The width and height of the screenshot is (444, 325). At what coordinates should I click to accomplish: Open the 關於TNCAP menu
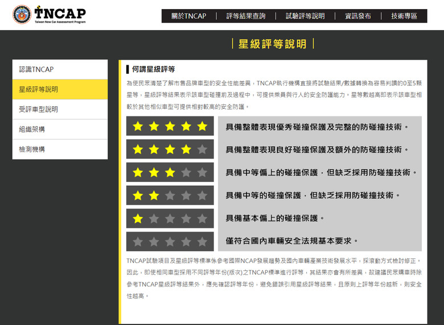[x=188, y=16]
